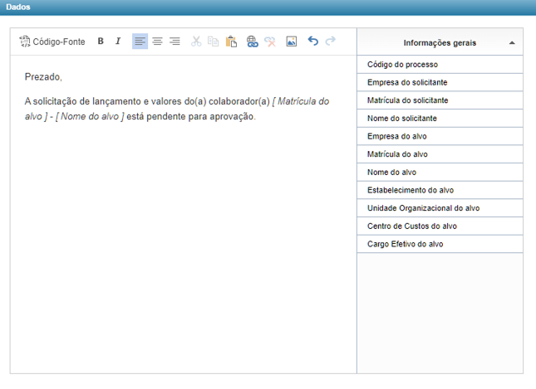Insert the Código do processo field

[x=440, y=65]
